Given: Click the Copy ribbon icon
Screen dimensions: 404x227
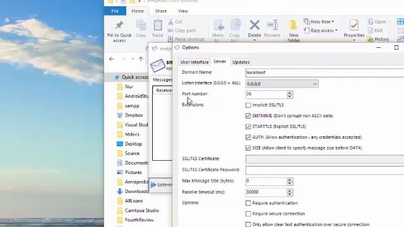Looking at the screenshot, I should tap(141, 25).
